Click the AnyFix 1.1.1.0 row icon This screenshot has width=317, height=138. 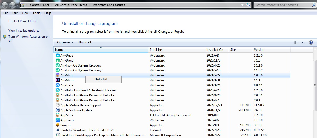(58, 65)
